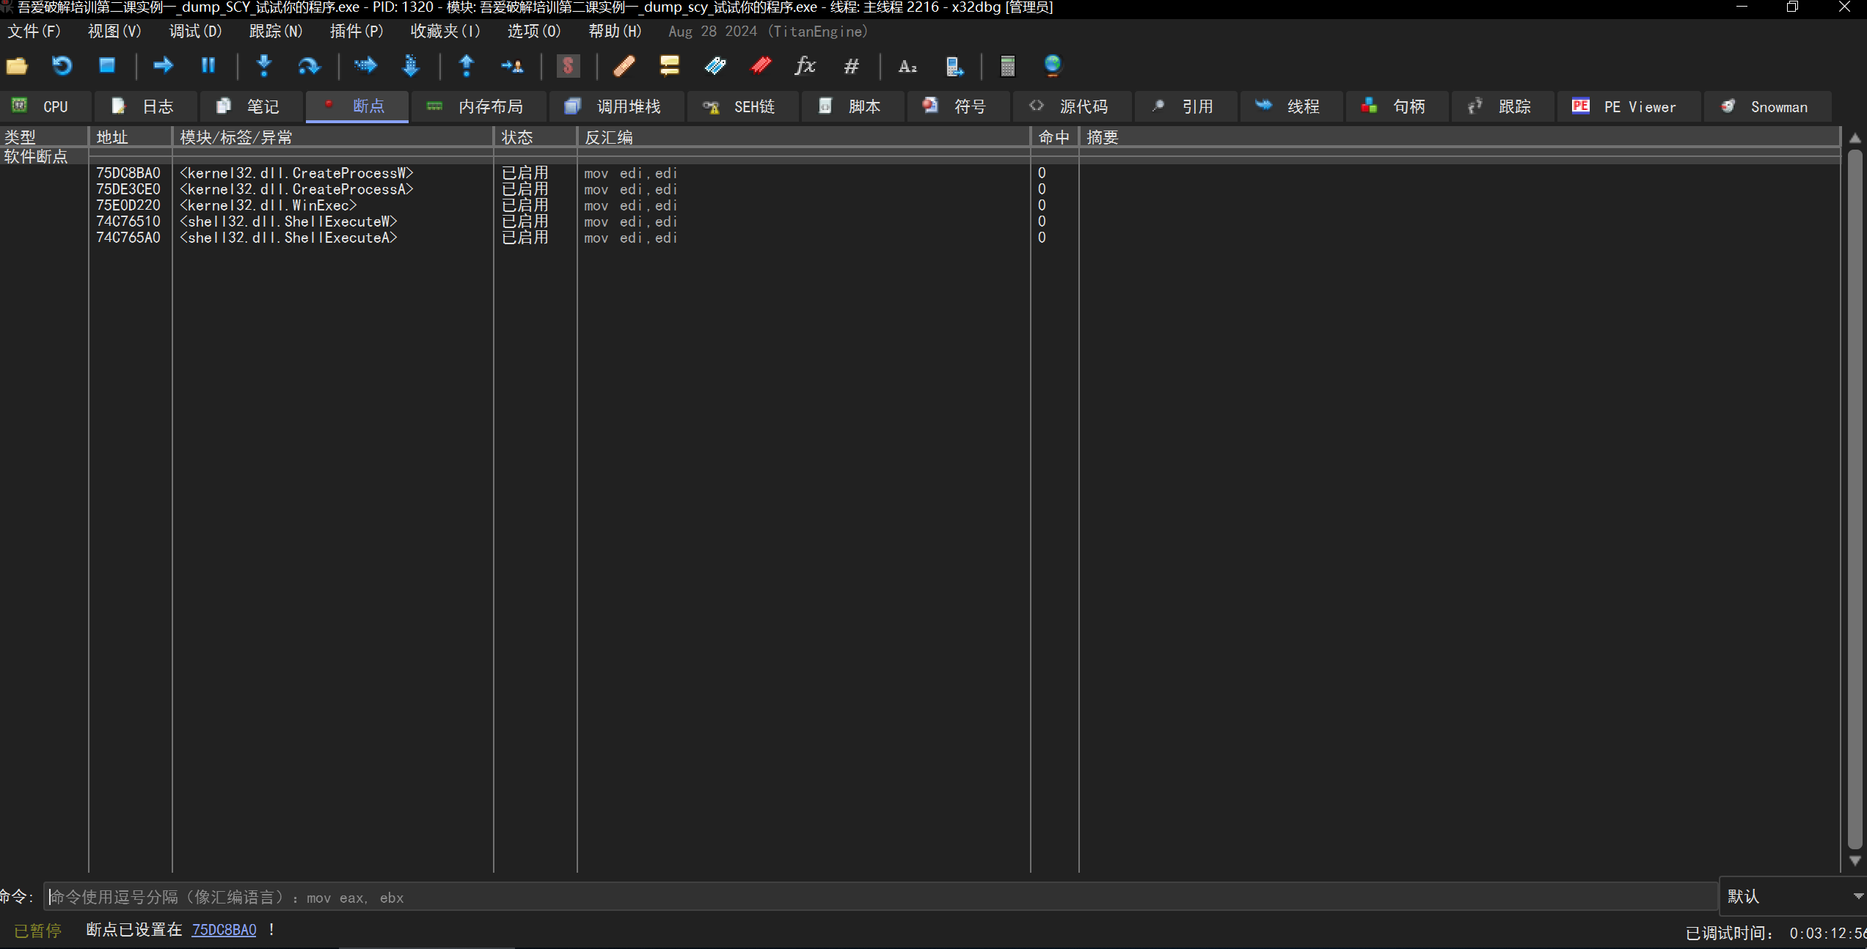Open functions fx icon

click(x=805, y=66)
